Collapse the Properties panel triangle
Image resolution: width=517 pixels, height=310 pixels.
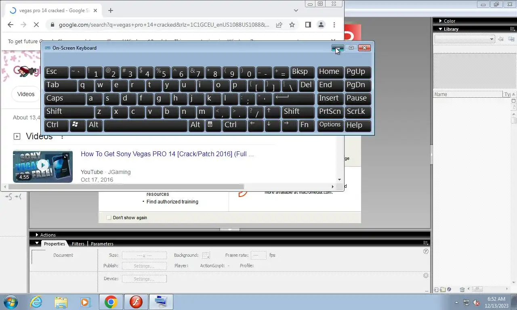37,243
